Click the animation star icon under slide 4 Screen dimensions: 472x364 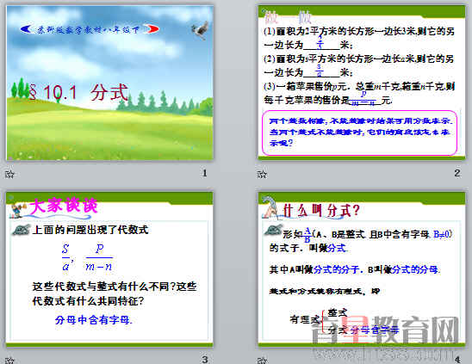click(262, 360)
